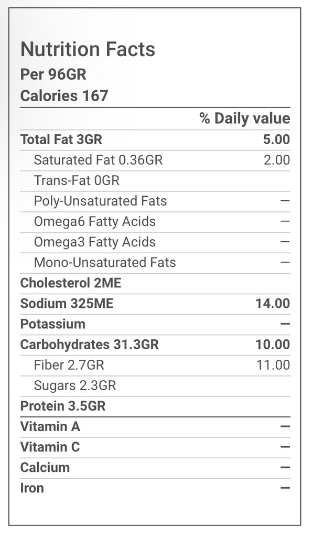The image size is (313, 537).
Task: Click the Carbohydrates 31.3GR row
Action: point(155,345)
